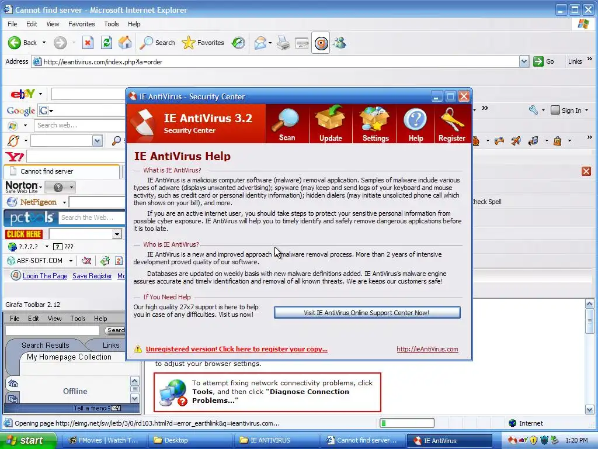Open the History icon in IE toolbar

point(238,43)
